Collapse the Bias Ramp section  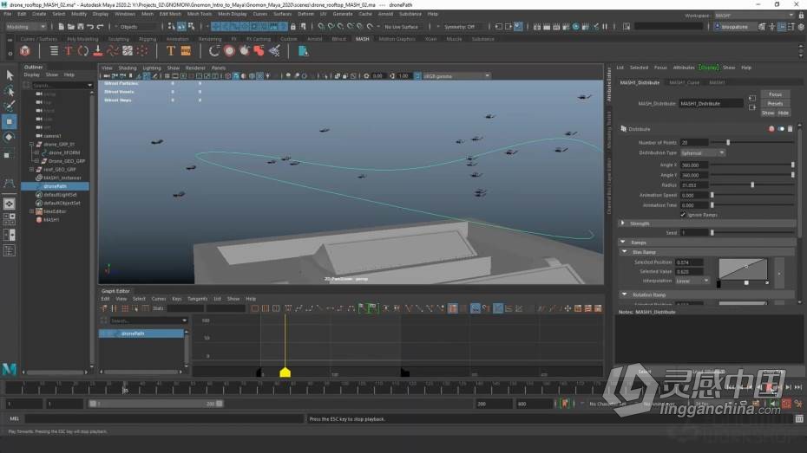(625, 252)
